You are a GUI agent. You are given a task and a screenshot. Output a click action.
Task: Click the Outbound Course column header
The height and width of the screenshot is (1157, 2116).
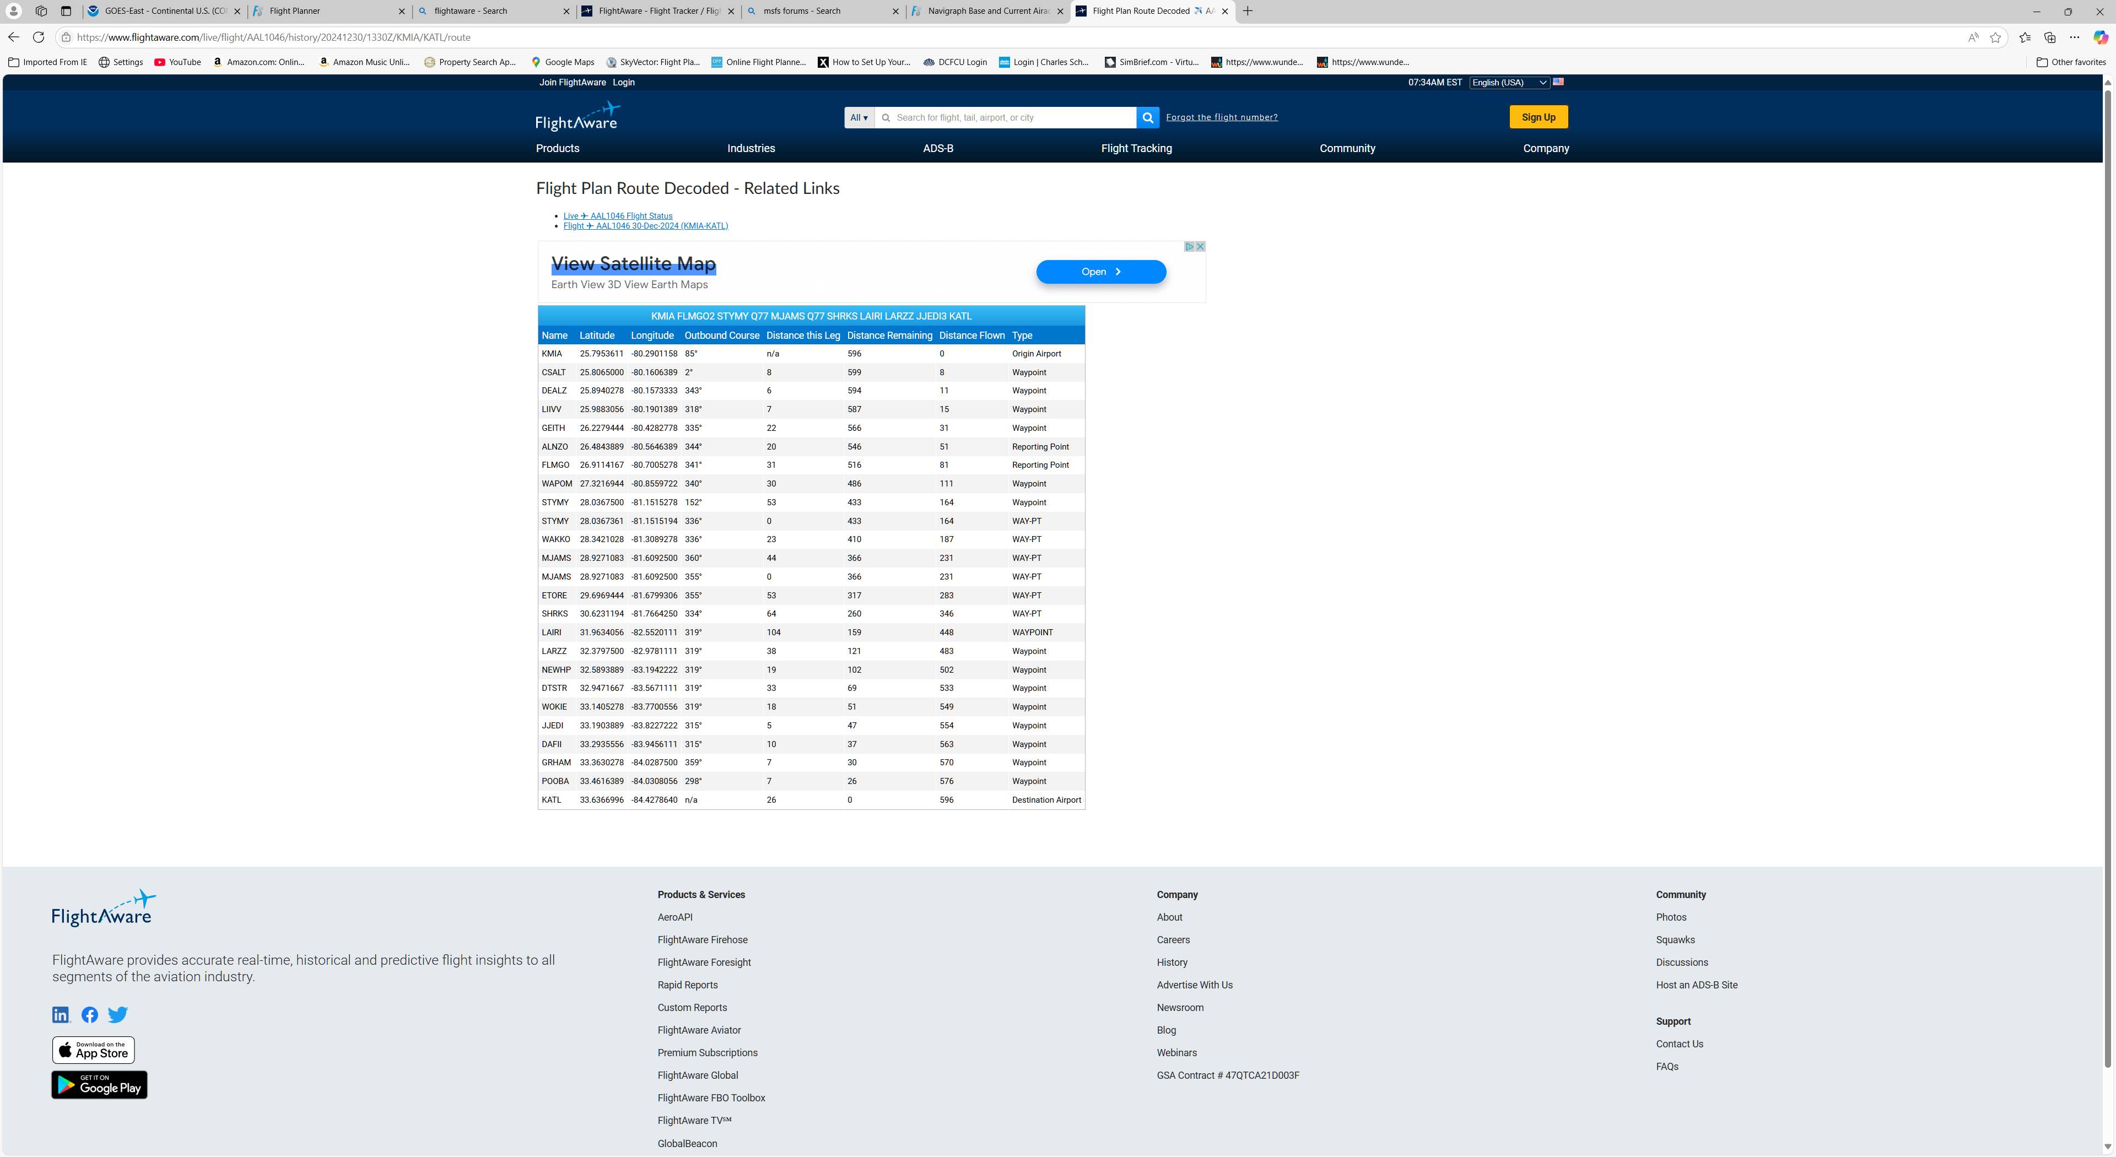click(x=721, y=335)
